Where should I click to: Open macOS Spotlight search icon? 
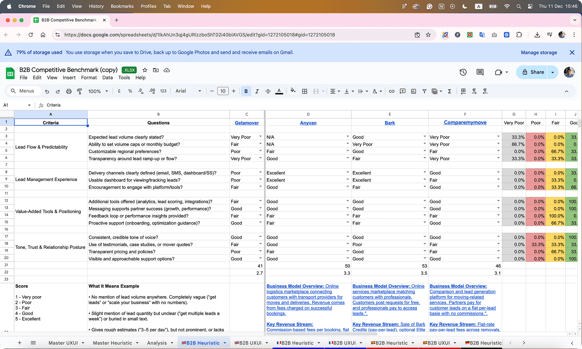coord(519,6)
